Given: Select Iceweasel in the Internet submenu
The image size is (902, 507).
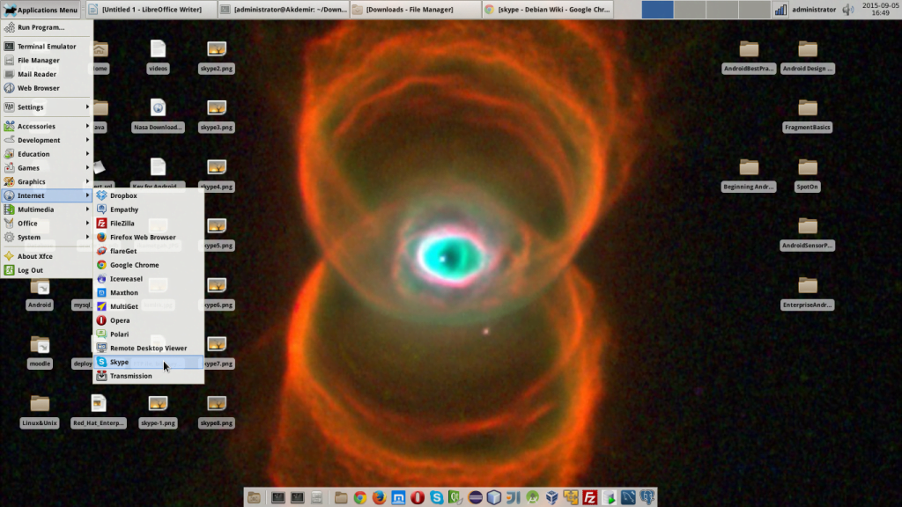Looking at the screenshot, I should [x=125, y=278].
